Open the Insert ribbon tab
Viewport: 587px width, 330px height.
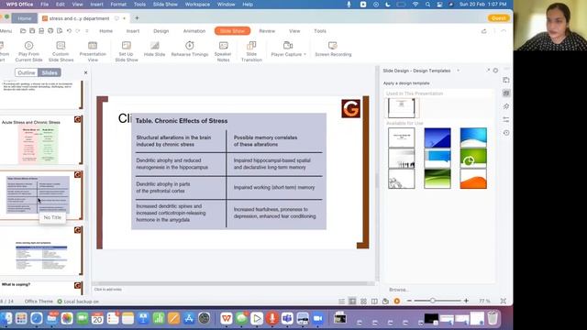pos(133,31)
